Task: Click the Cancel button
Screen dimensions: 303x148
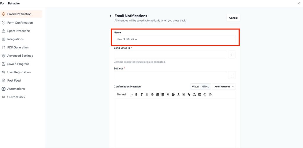Action: 233,18
